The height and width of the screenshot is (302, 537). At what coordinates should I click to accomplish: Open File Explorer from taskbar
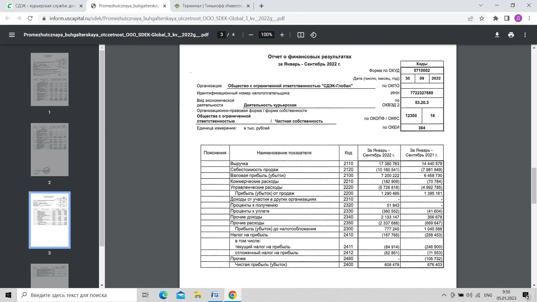(x=198, y=295)
